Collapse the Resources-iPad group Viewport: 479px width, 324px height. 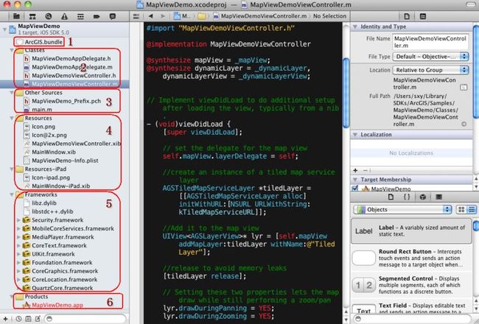[x=12, y=169]
